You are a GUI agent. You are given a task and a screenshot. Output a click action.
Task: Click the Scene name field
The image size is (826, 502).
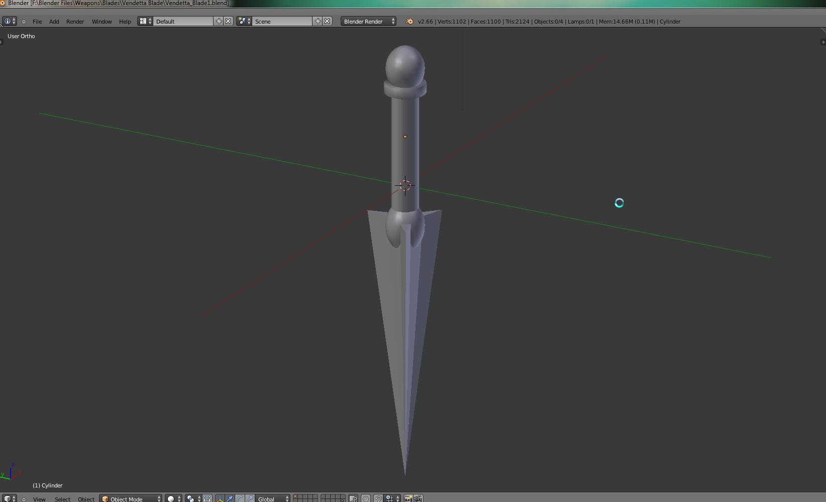(282, 21)
